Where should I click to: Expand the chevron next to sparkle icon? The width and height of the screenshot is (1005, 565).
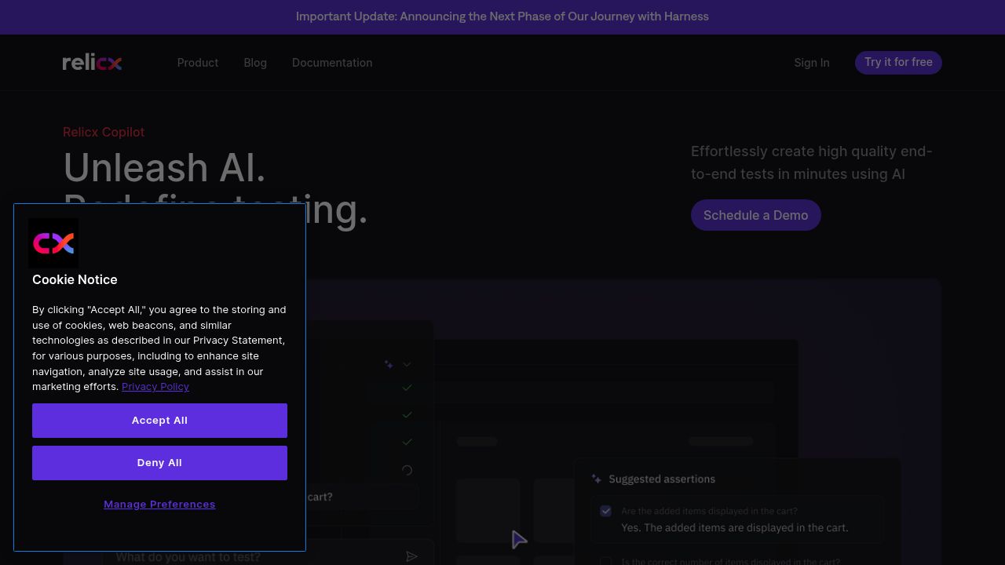pos(407,364)
